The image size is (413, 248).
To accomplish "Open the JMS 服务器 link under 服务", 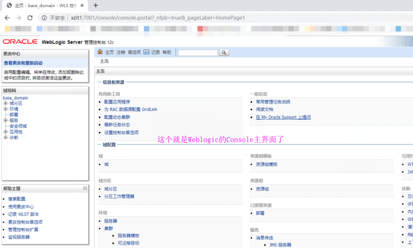I will click(x=280, y=245).
